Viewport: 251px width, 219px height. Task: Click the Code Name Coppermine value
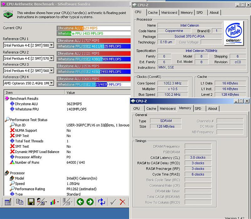coord(174,30)
